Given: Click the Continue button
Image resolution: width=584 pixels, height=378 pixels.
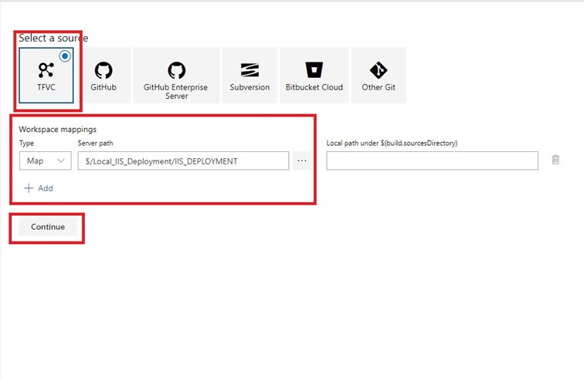Looking at the screenshot, I should 48,227.
